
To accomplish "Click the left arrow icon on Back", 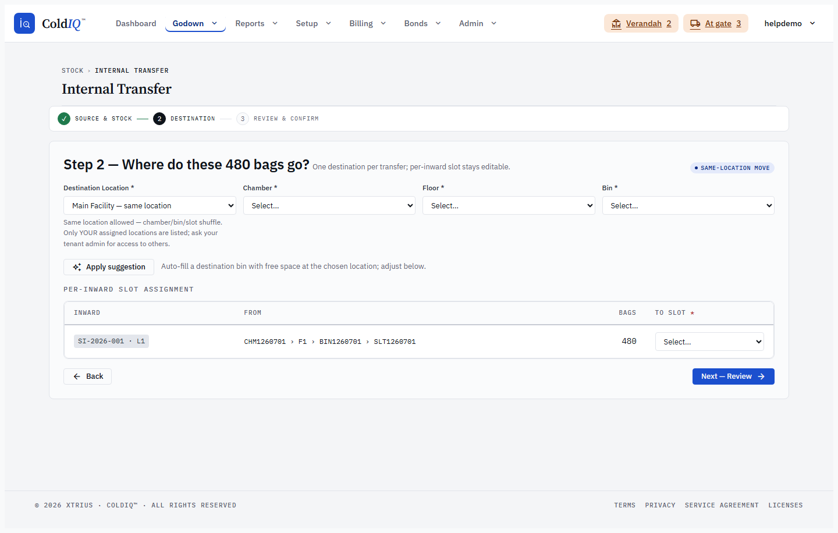I will point(77,376).
